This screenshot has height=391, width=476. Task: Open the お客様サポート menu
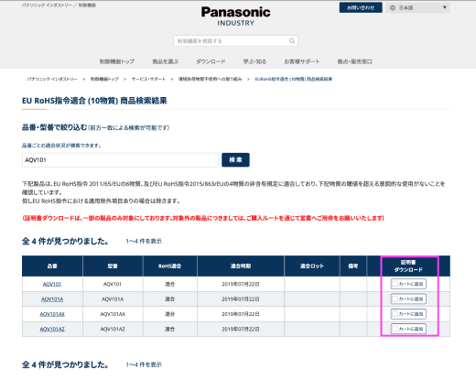(302, 61)
